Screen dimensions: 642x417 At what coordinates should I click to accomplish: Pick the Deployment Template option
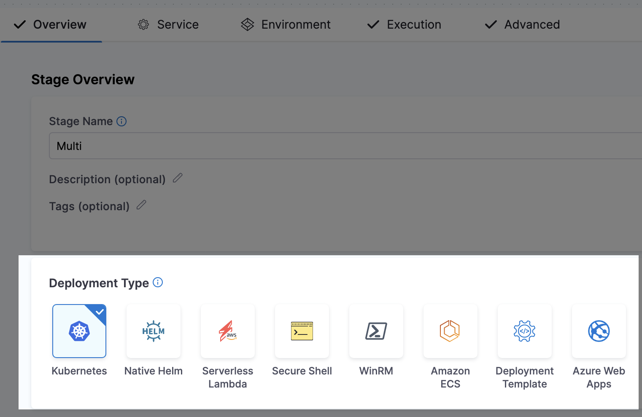tap(524, 331)
